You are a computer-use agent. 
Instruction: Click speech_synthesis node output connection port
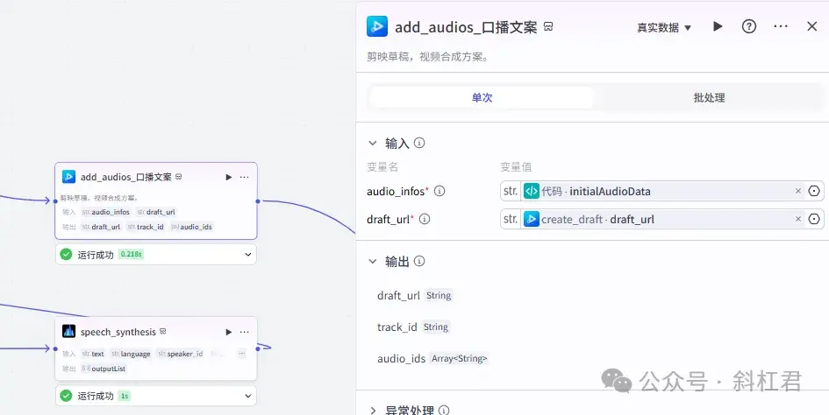pyautogui.click(x=258, y=348)
